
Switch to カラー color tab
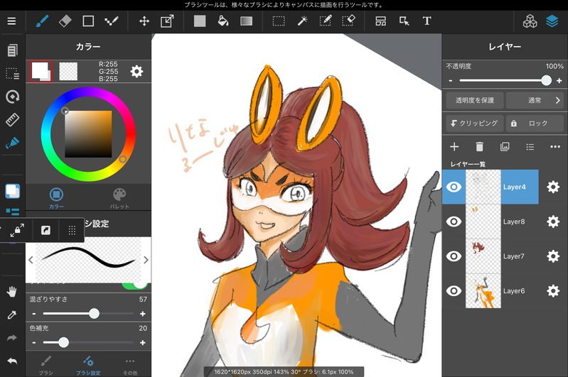point(56,198)
